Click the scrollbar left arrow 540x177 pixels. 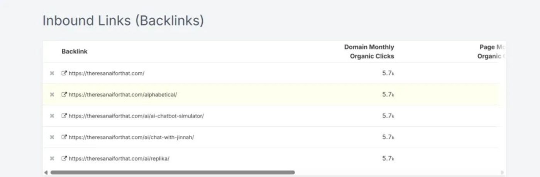(46, 172)
